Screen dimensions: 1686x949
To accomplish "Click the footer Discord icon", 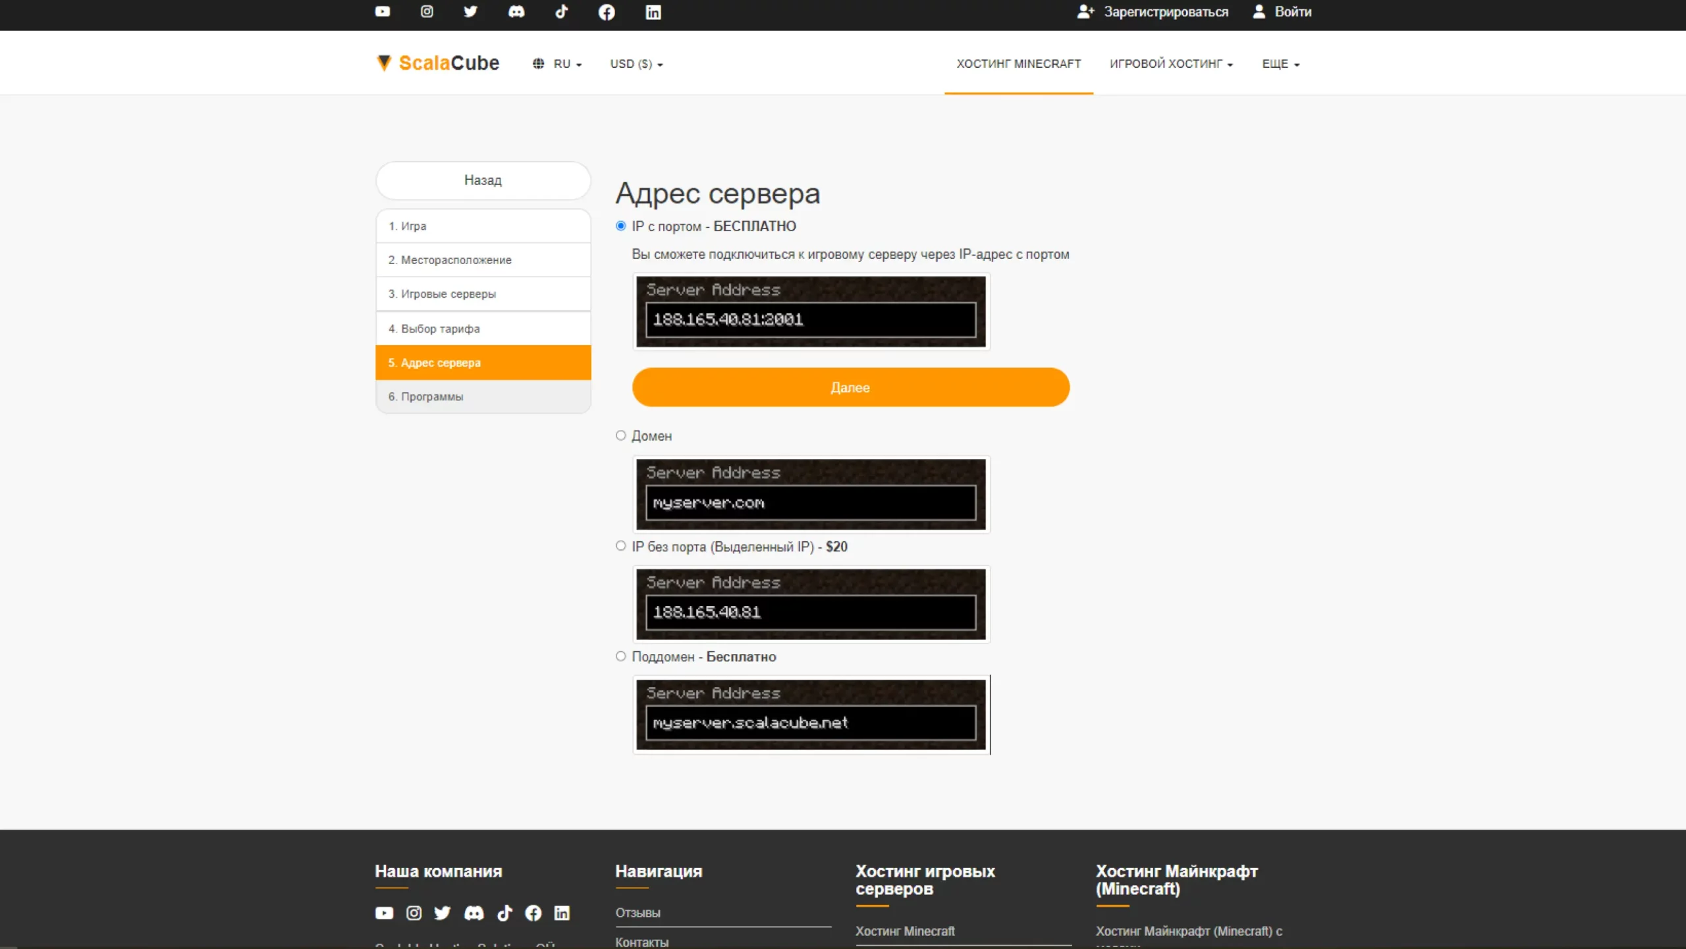I will coord(474,913).
